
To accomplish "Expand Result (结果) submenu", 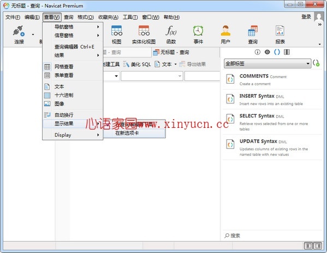I will coord(73,55).
